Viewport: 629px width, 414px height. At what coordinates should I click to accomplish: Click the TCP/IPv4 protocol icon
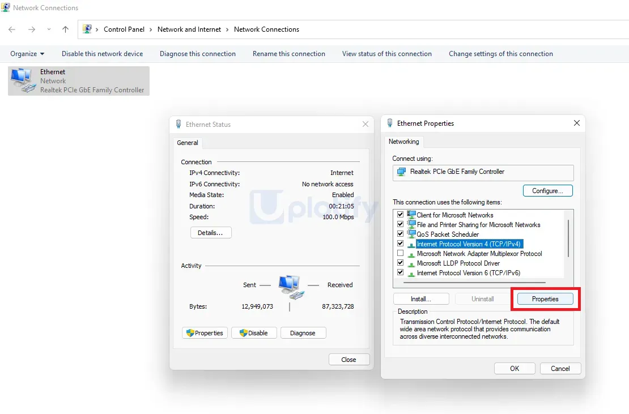(411, 244)
